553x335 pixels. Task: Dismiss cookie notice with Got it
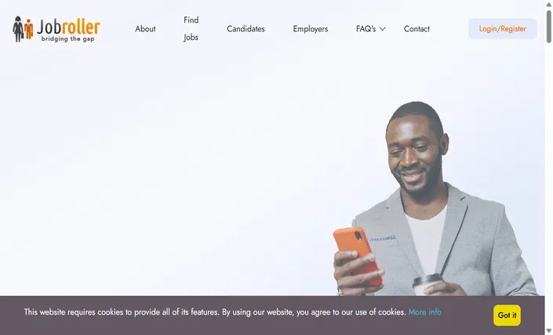507,315
